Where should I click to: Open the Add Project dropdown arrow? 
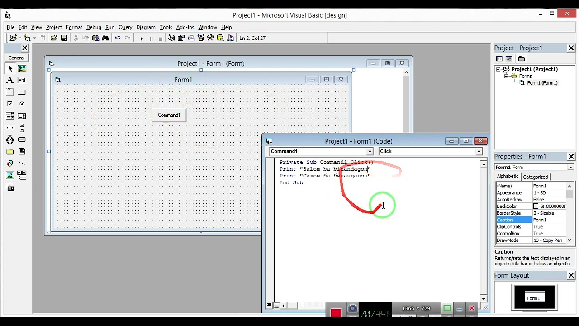pyautogui.click(x=20, y=38)
